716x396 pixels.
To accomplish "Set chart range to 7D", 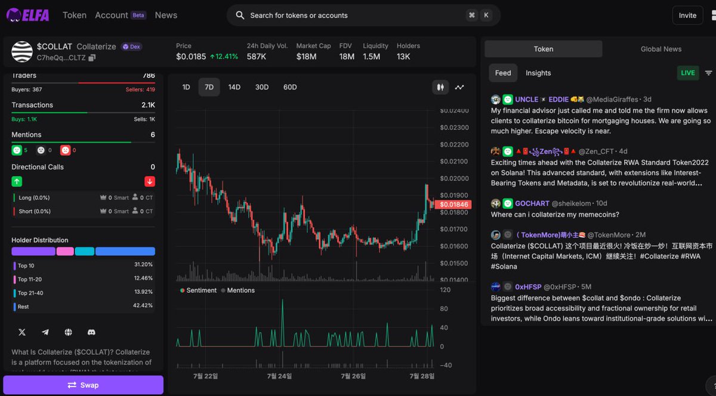I will [x=209, y=87].
